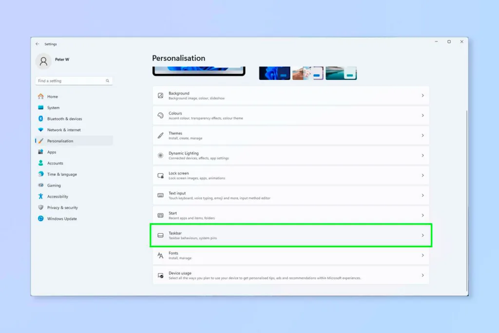This screenshot has width=499, height=333.
Task: Click the Bluetooth & devices icon
Action: click(41, 118)
